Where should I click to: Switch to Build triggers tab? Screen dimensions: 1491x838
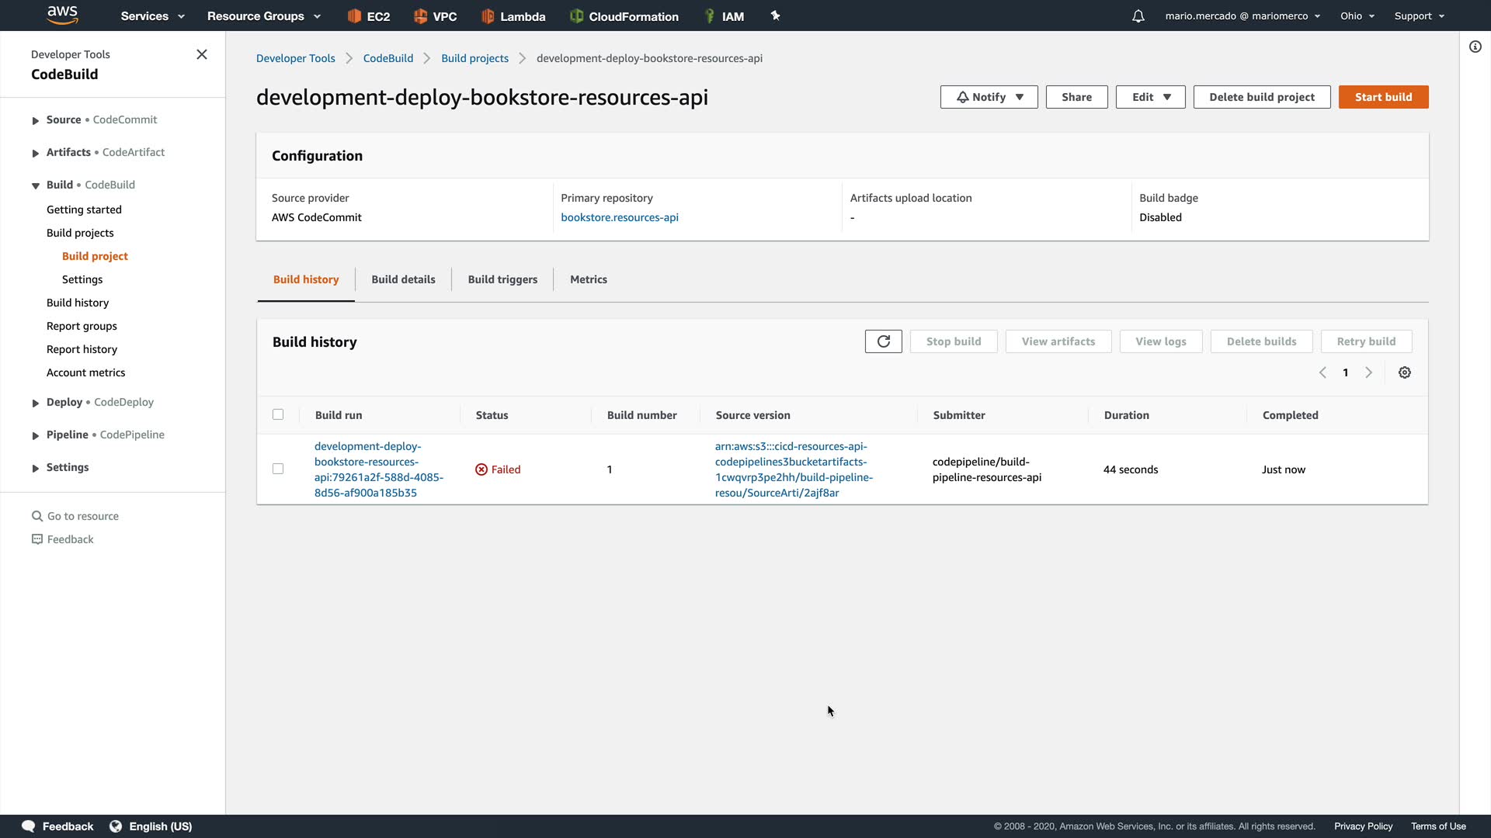pyautogui.click(x=502, y=279)
